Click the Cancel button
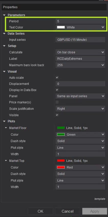 coord(68,211)
